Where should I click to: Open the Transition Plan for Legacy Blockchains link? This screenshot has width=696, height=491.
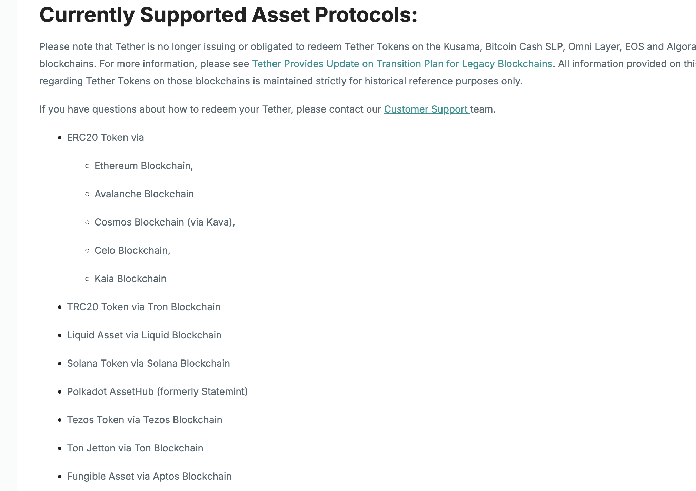[x=402, y=64]
